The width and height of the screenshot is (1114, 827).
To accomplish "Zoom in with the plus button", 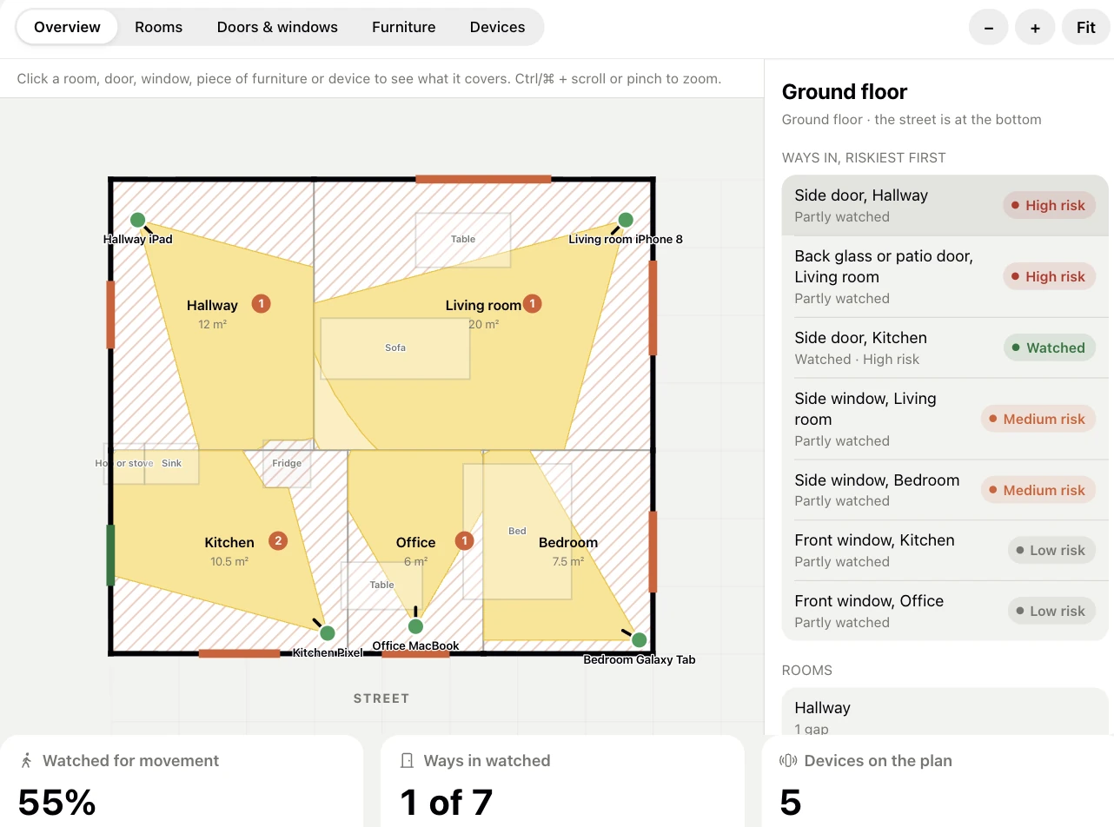I will pyautogui.click(x=1035, y=27).
